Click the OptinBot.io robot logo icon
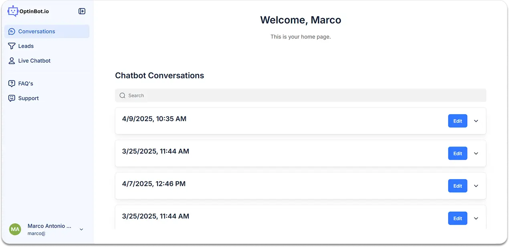 pos(12,11)
